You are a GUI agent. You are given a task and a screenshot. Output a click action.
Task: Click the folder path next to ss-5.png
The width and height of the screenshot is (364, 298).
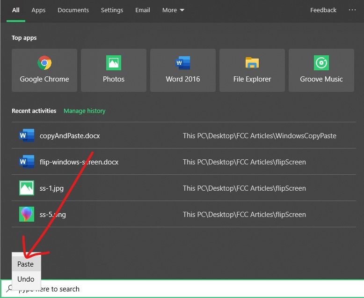(x=244, y=214)
